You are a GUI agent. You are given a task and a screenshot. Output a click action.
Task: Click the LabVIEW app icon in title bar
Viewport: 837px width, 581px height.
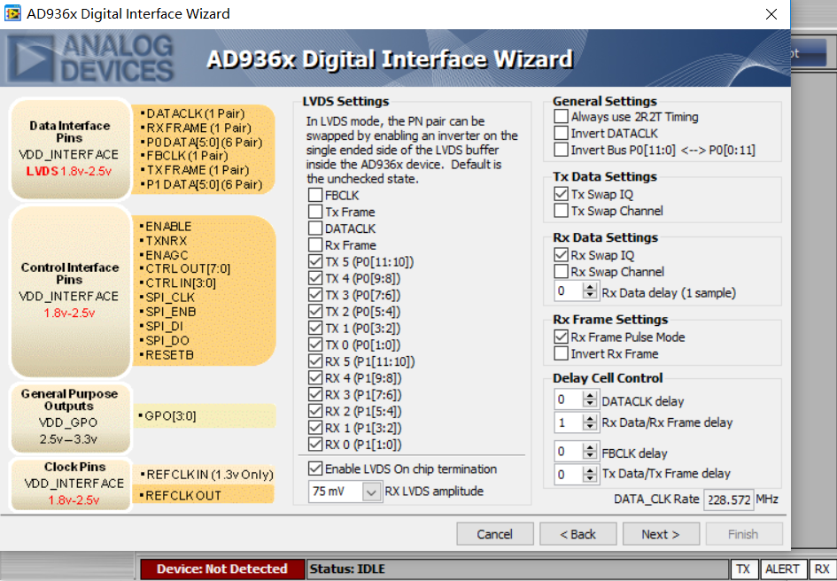click(12, 13)
